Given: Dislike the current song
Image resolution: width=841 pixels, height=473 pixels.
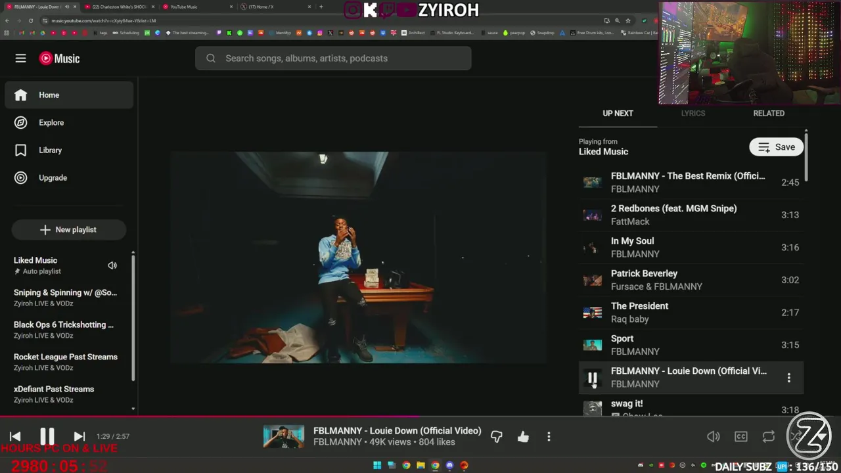Looking at the screenshot, I should point(497,436).
